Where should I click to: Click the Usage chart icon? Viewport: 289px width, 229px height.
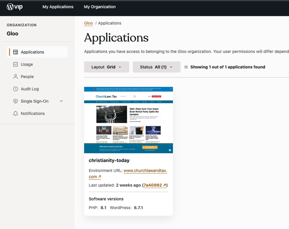tap(16, 65)
